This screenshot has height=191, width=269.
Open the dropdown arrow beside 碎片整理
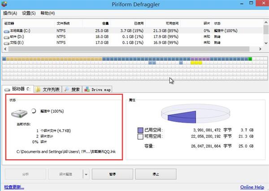point(86,174)
